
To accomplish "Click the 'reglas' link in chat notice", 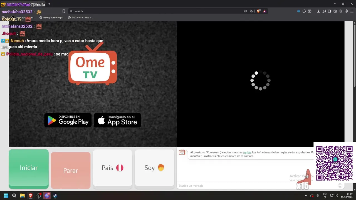I will pyautogui.click(x=247, y=152).
